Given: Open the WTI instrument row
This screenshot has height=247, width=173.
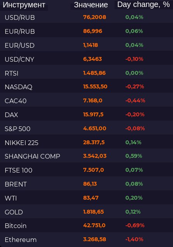Looking at the screenshot, I should click(87, 198).
